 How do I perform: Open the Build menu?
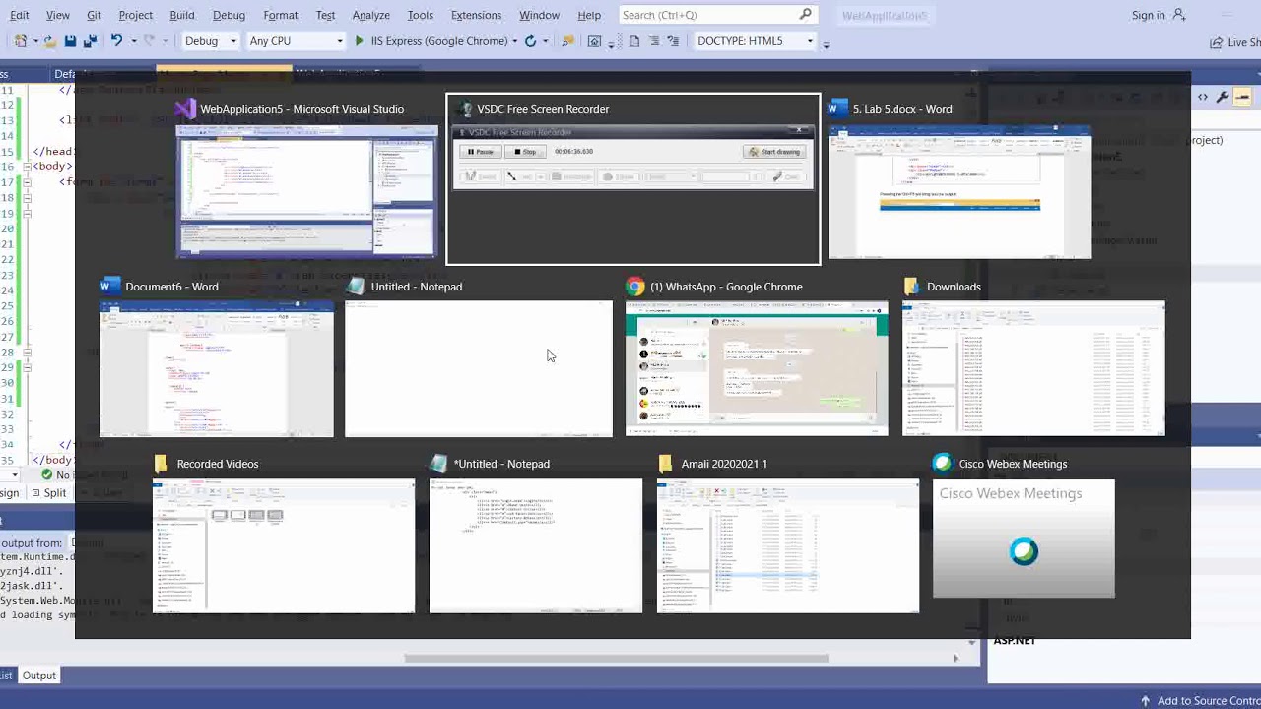(x=182, y=15)
